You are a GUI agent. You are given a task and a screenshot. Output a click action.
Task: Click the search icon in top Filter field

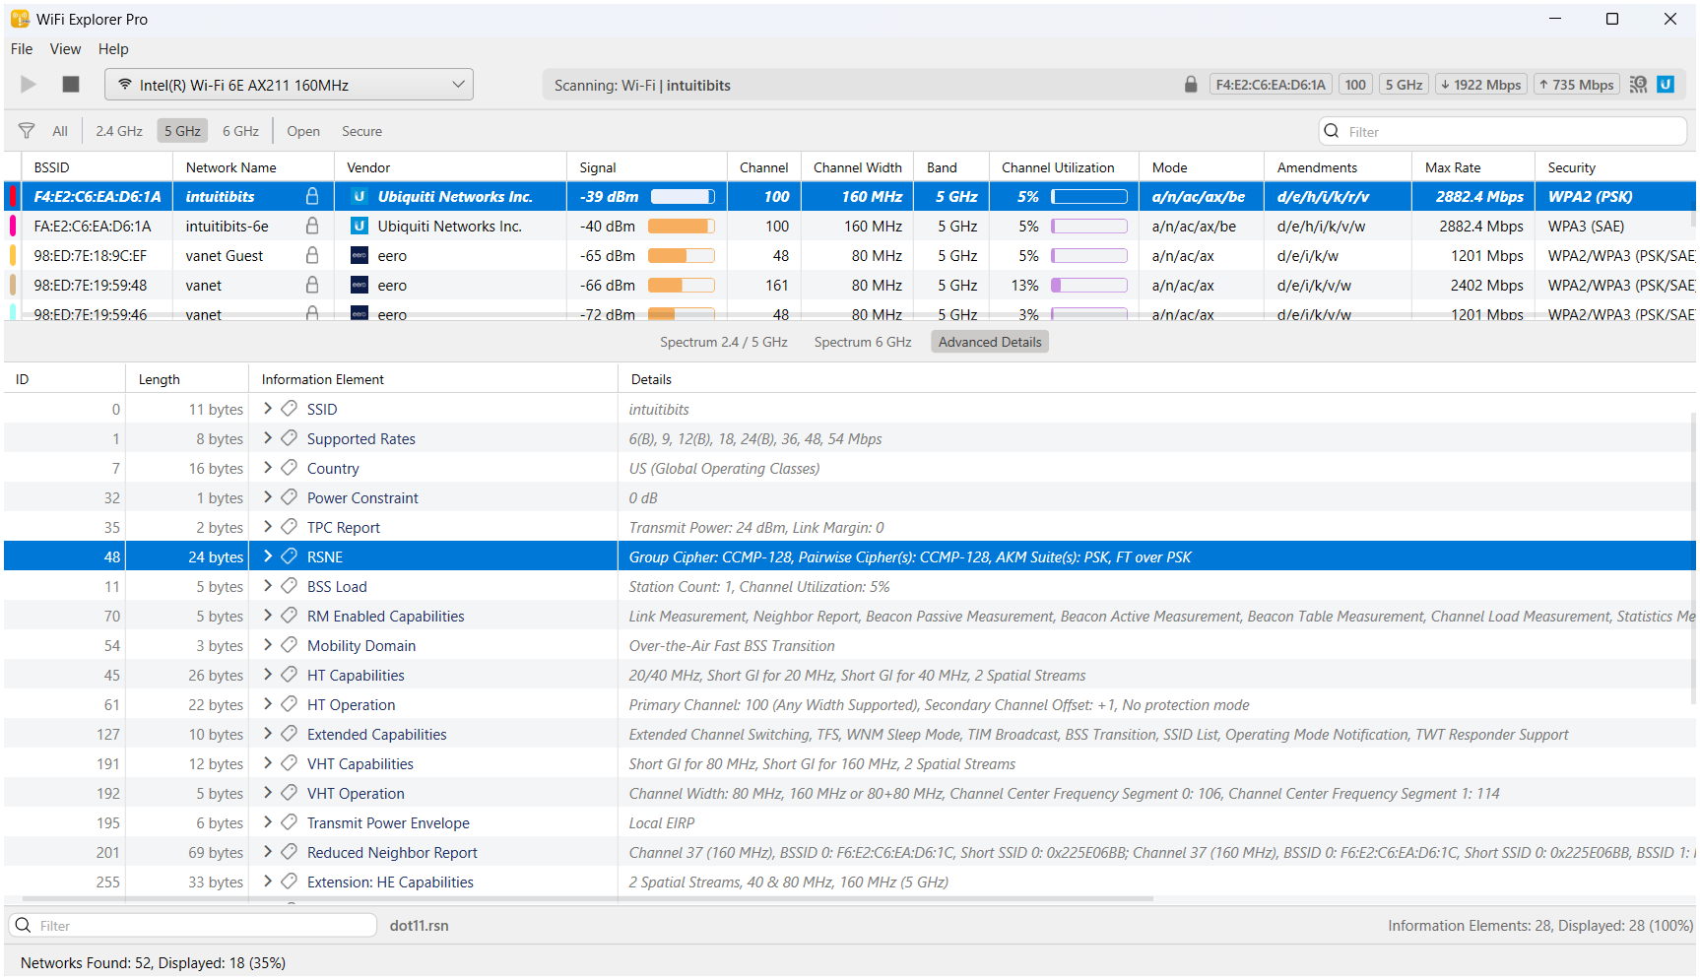[x=1332, y=131]
